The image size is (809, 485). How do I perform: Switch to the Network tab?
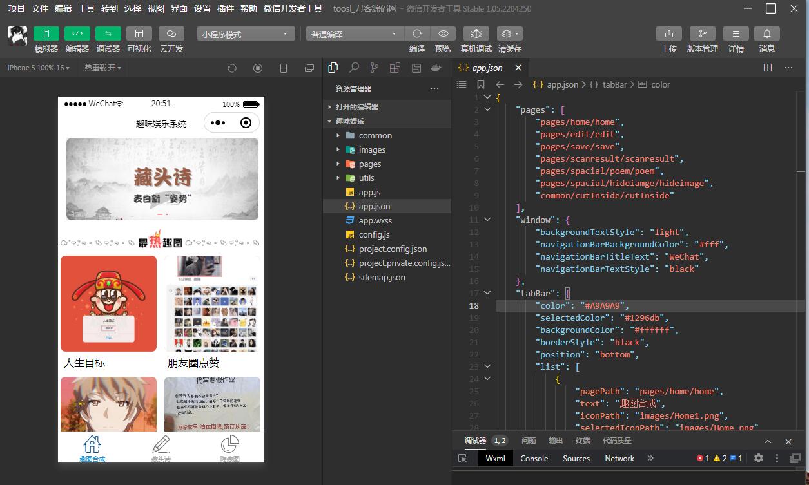point(619,459)
